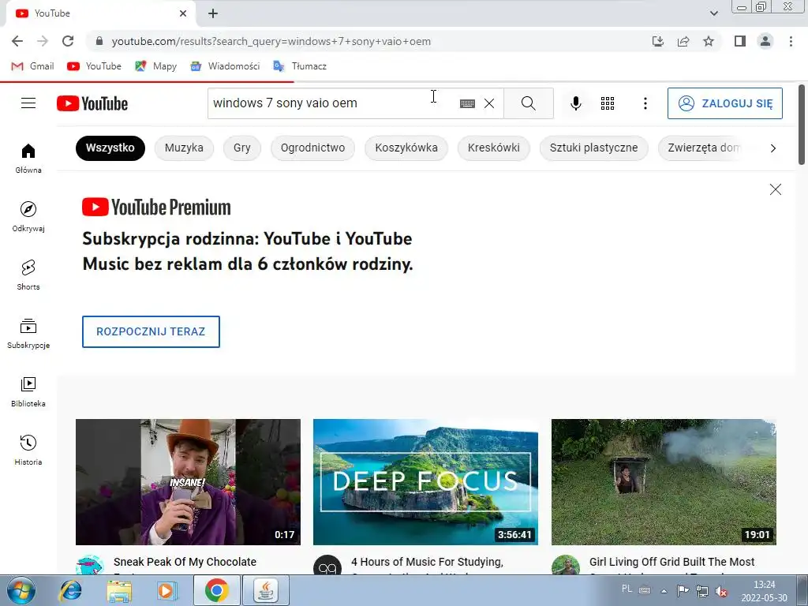This screenshot has width=808, height=606.
Task: Close the YouTube browser tab
Action: tap(183, 13)
